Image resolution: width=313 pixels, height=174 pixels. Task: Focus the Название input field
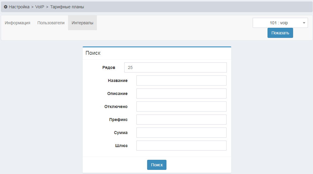[x=181, y=80]
